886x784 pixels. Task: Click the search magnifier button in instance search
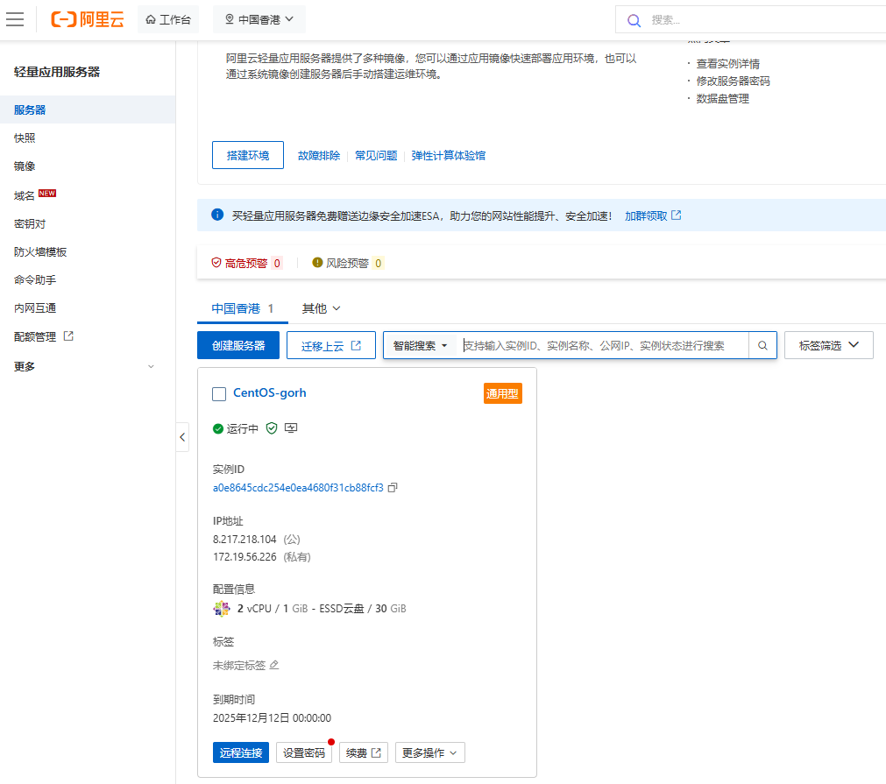(762, 345)
